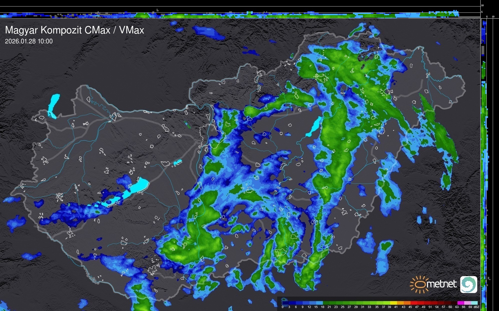Pick the light cyan 69 dBZ swatch
This screenshot has width=499, height=311.
tap(474, 303)
